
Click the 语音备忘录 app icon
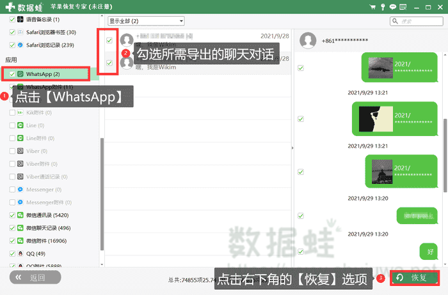[20, 19]
